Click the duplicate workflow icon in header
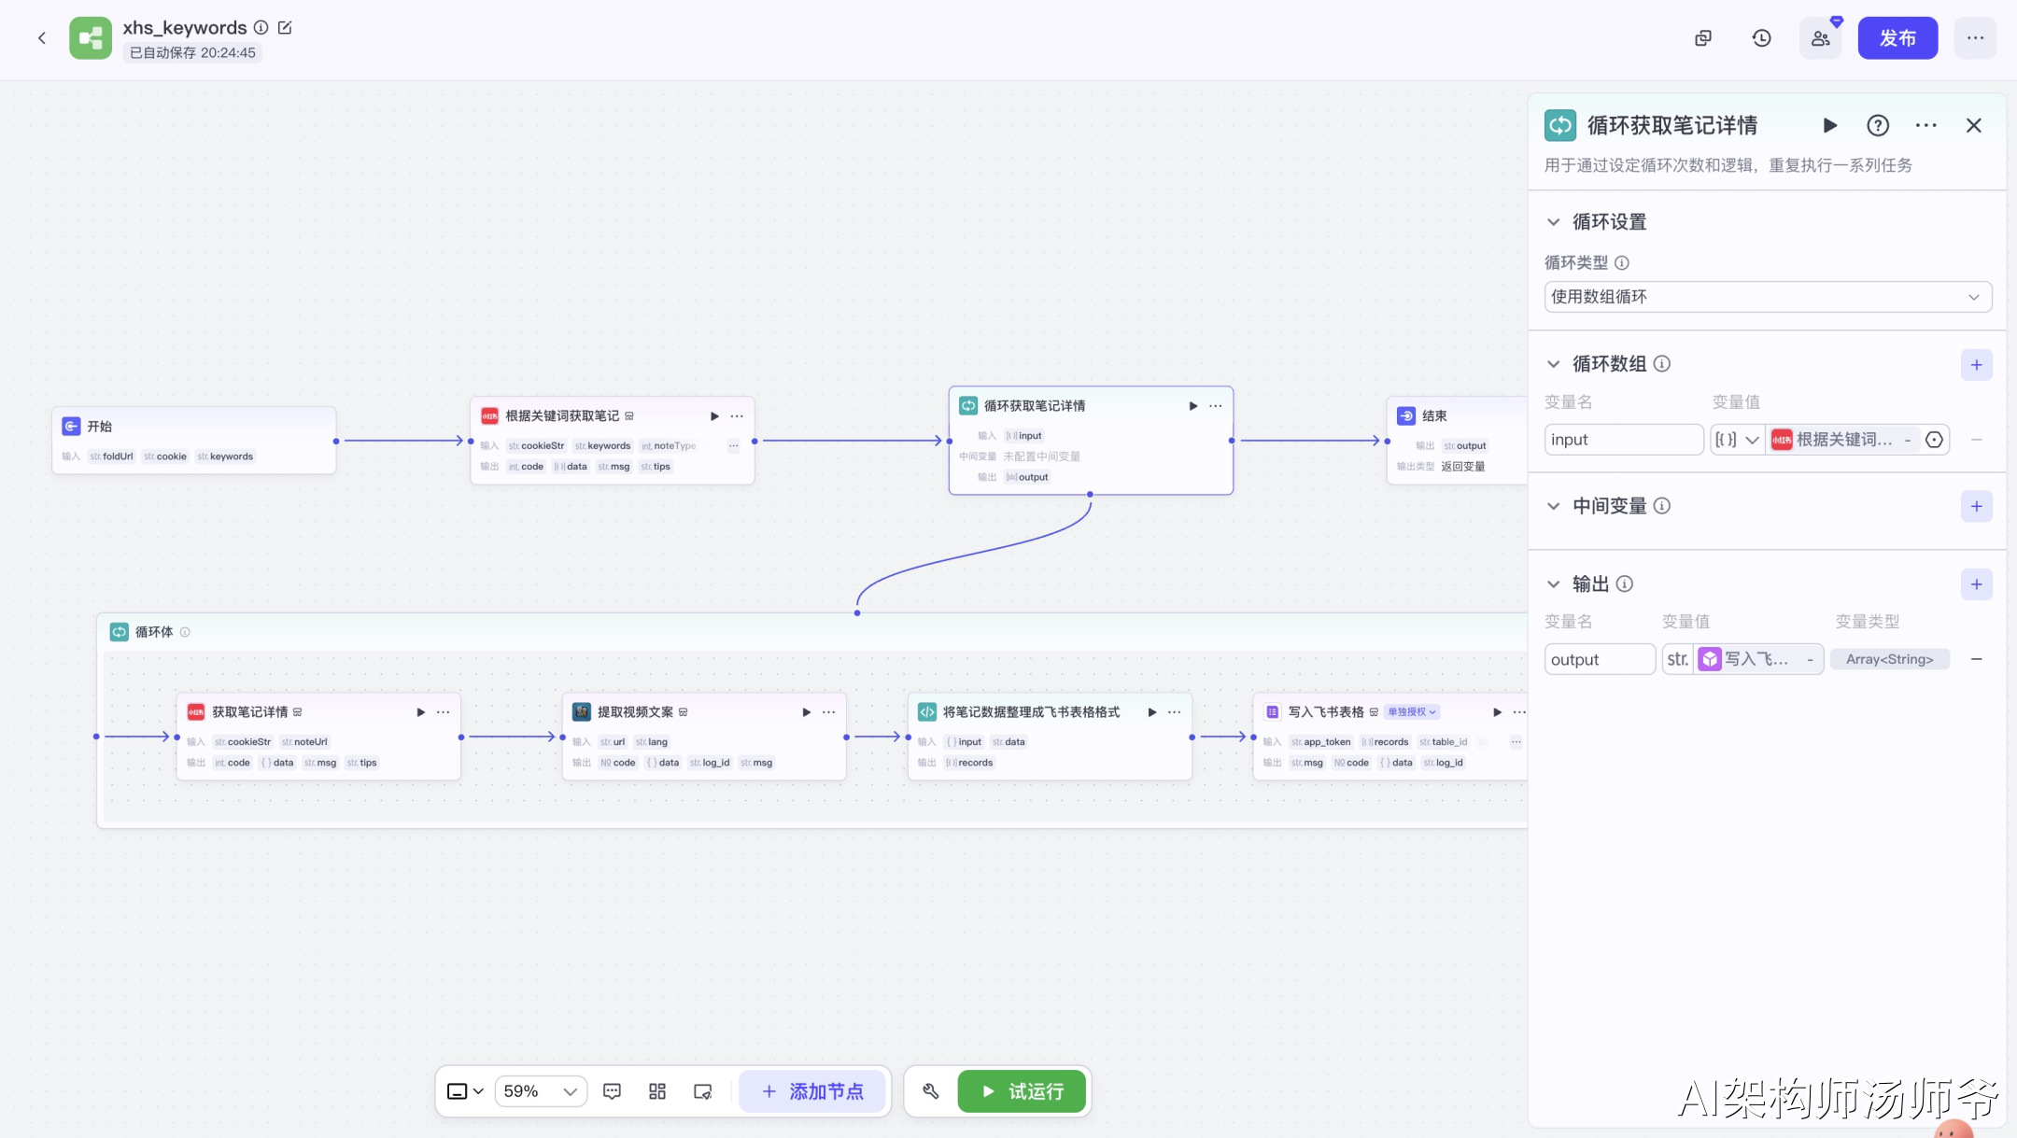2017x1138 pixels. click(1703, 38)
